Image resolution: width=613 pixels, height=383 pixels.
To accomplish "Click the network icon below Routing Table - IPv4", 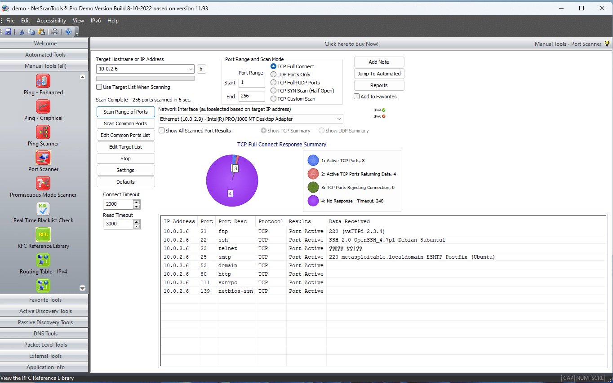I will (43, 286).
